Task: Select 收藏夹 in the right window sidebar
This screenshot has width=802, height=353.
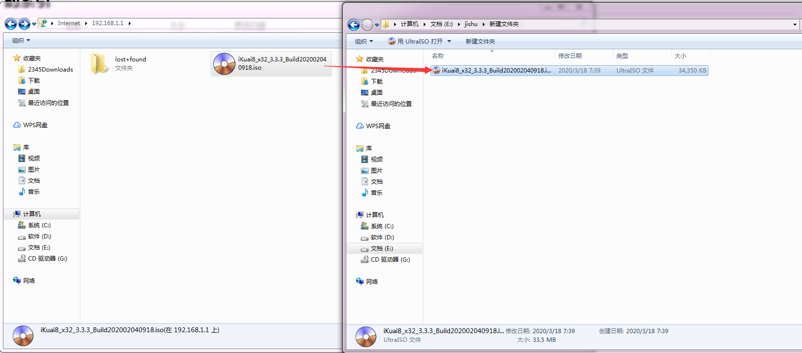Action: (x=370, y=59)
